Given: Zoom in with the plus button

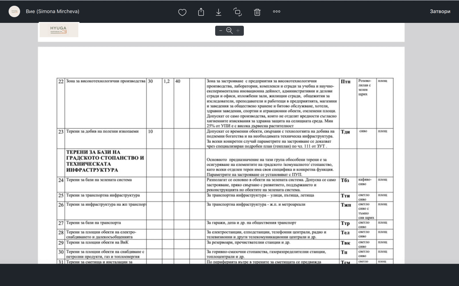Looking at the screenshot, I should pos(238,31).
